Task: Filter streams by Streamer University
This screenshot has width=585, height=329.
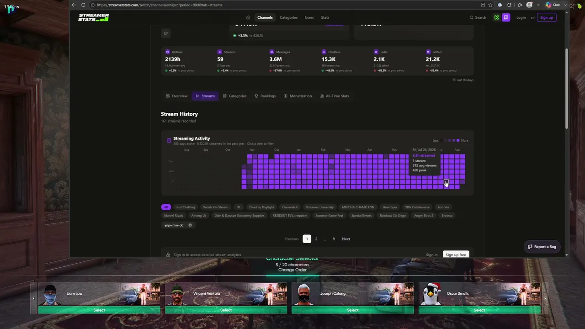Action: tap(320, 207)
